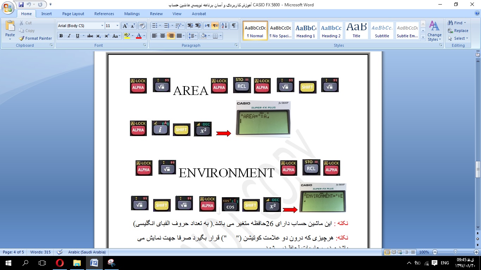This screenshot has height=270, width=481.
Task: Toggle show/hide paragraph marks
Action: [234, 26]
